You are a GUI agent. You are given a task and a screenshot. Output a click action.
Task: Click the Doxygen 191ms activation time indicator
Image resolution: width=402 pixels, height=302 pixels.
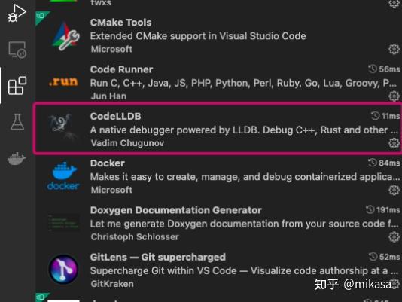click(x=382, y=210)
